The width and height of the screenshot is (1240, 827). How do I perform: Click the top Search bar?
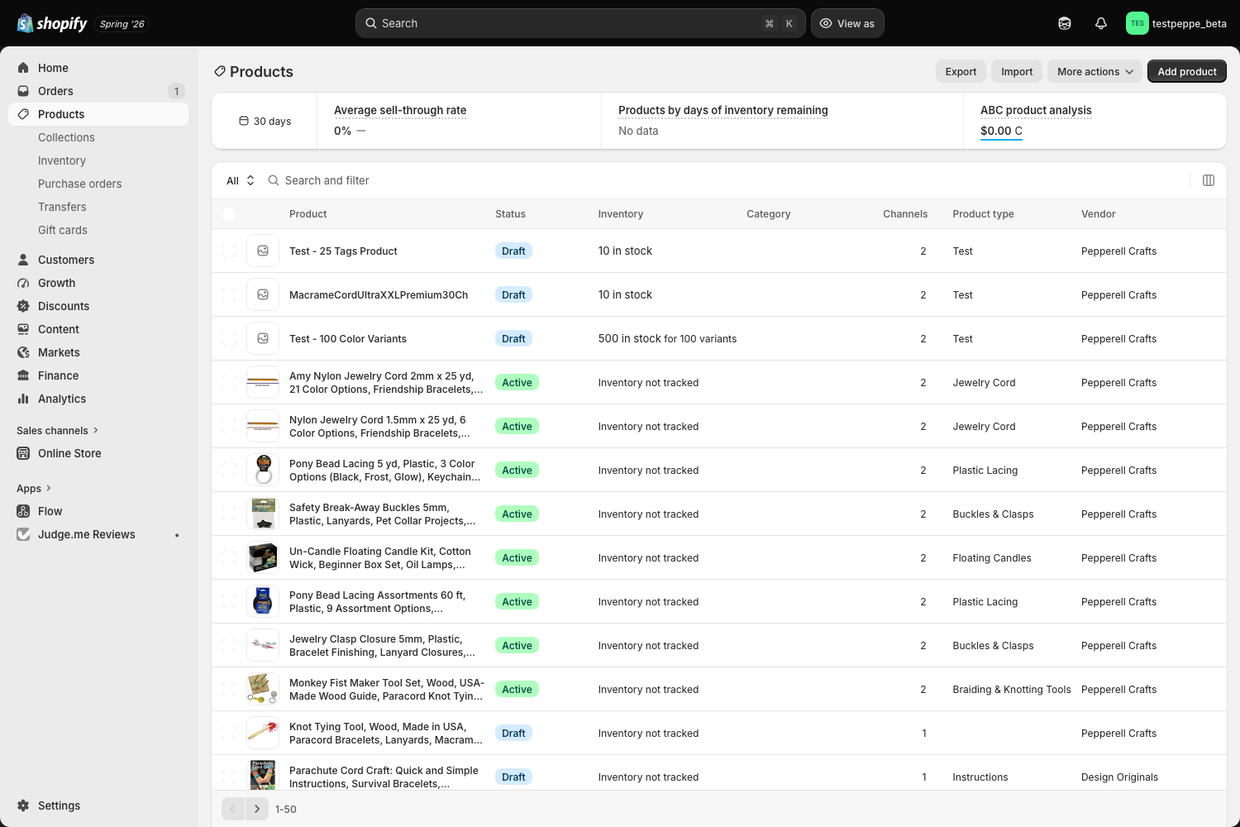click(x=580, y=23)
